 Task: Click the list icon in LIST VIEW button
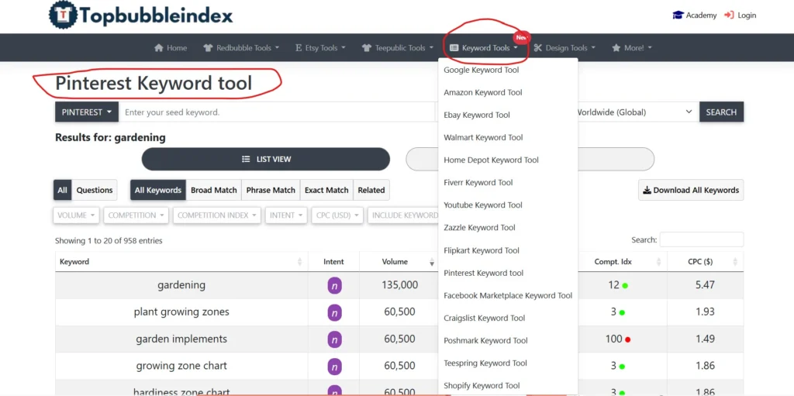246,159
